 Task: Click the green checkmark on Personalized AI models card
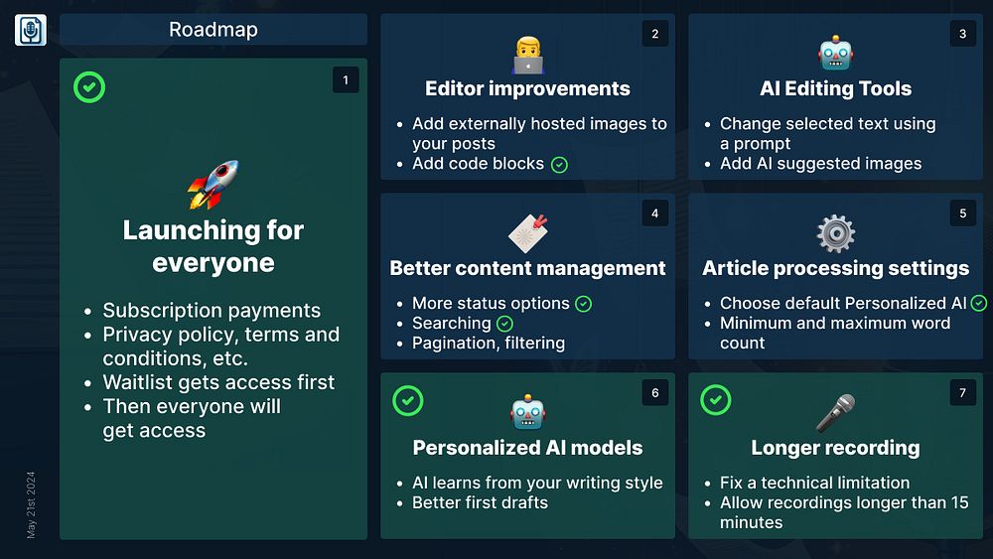pos(408,401)
